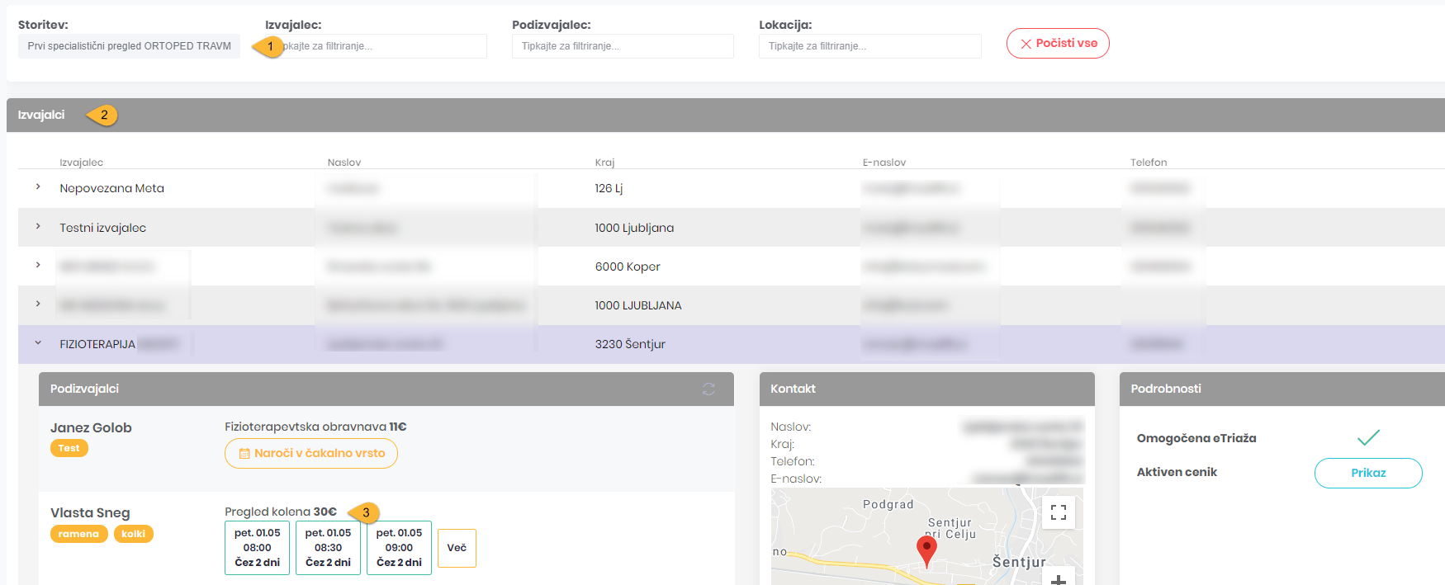Expand the Testni izvajalec row
Image resolution: width=1445 pixels, height=585 pixels.
tap(38, 227)
